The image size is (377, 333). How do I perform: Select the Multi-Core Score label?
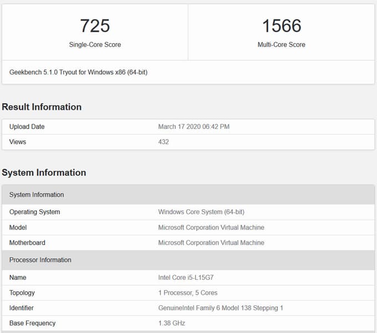coord(282,44)
